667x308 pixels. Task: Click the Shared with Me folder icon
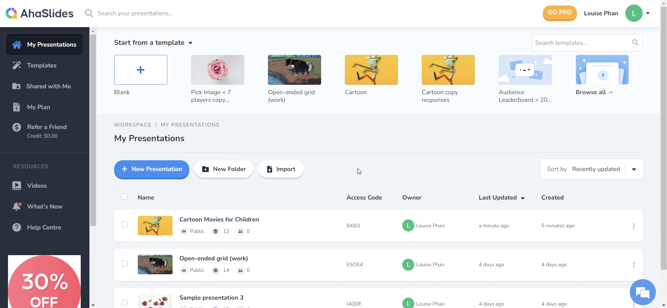16,86
